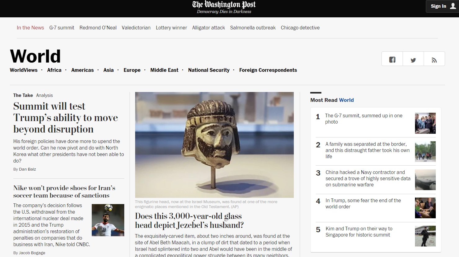Select the Europe section tab

click(x=132, y=70)
